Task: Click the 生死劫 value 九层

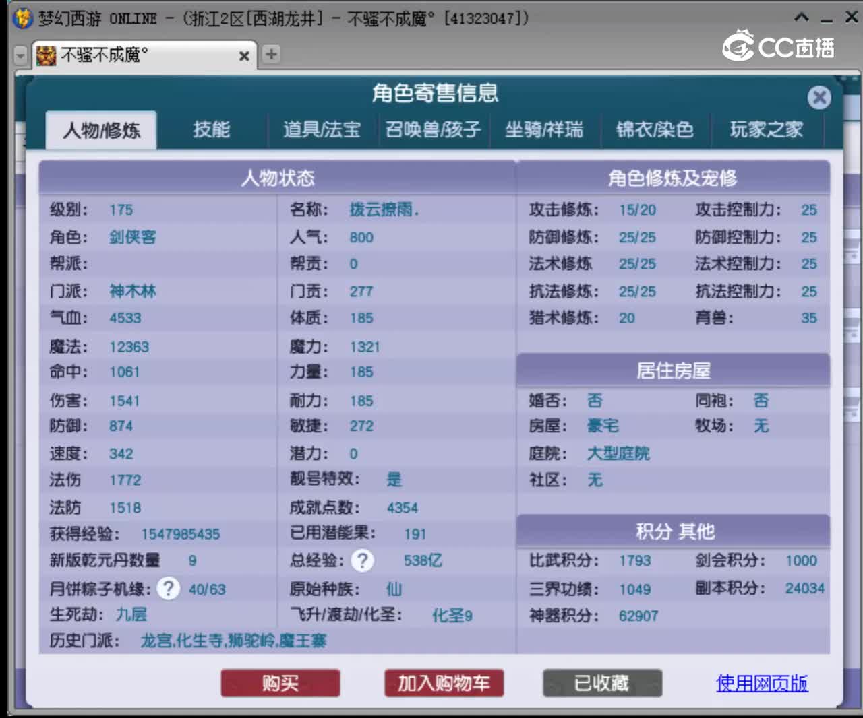Action: coord(131,614)
